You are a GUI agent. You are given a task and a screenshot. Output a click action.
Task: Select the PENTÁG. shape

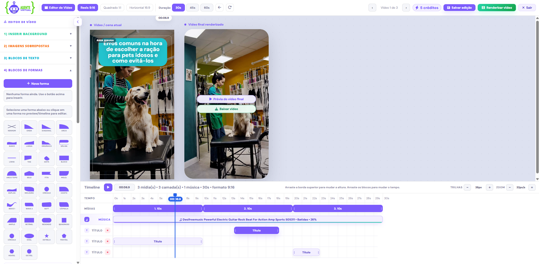point(64,237)
